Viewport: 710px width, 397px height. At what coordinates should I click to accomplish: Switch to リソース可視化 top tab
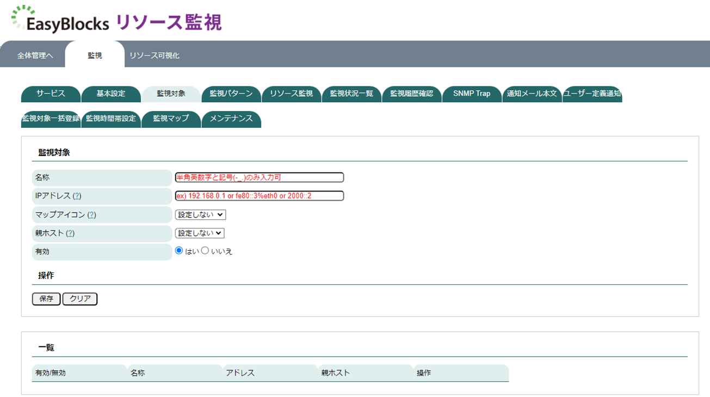[155, 55]
